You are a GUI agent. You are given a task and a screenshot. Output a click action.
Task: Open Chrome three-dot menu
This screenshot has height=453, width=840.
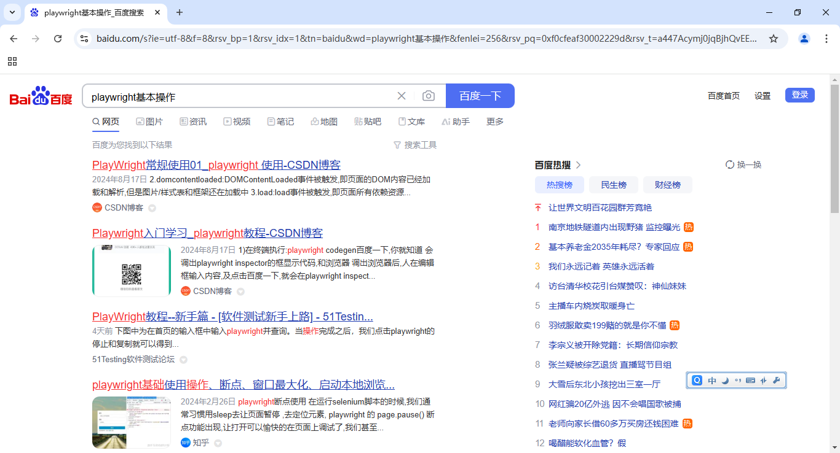(826, 39)
